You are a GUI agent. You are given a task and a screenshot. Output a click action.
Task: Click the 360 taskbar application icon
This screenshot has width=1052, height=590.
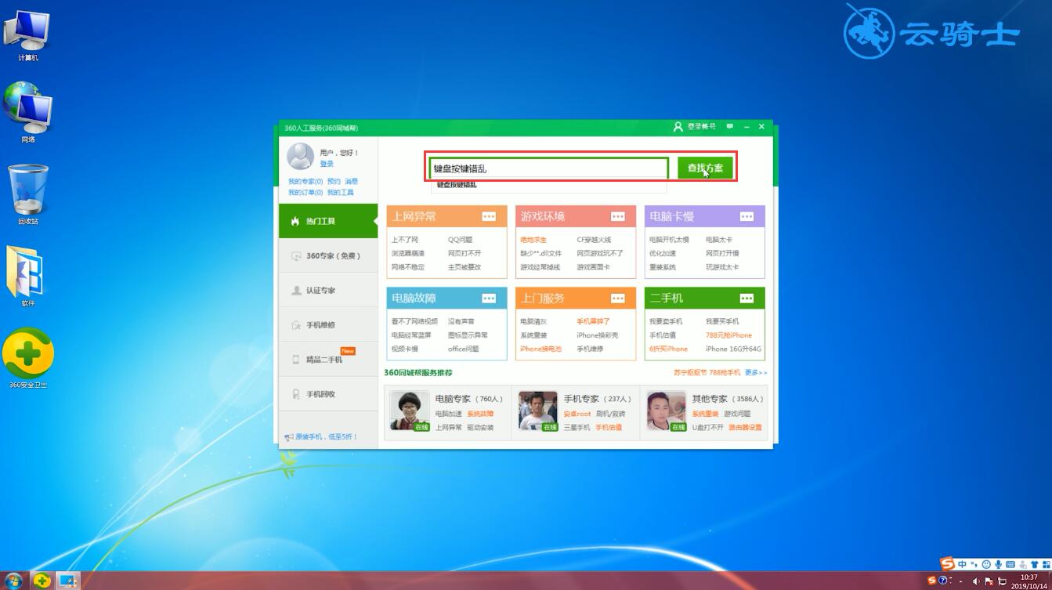point(42,581)
